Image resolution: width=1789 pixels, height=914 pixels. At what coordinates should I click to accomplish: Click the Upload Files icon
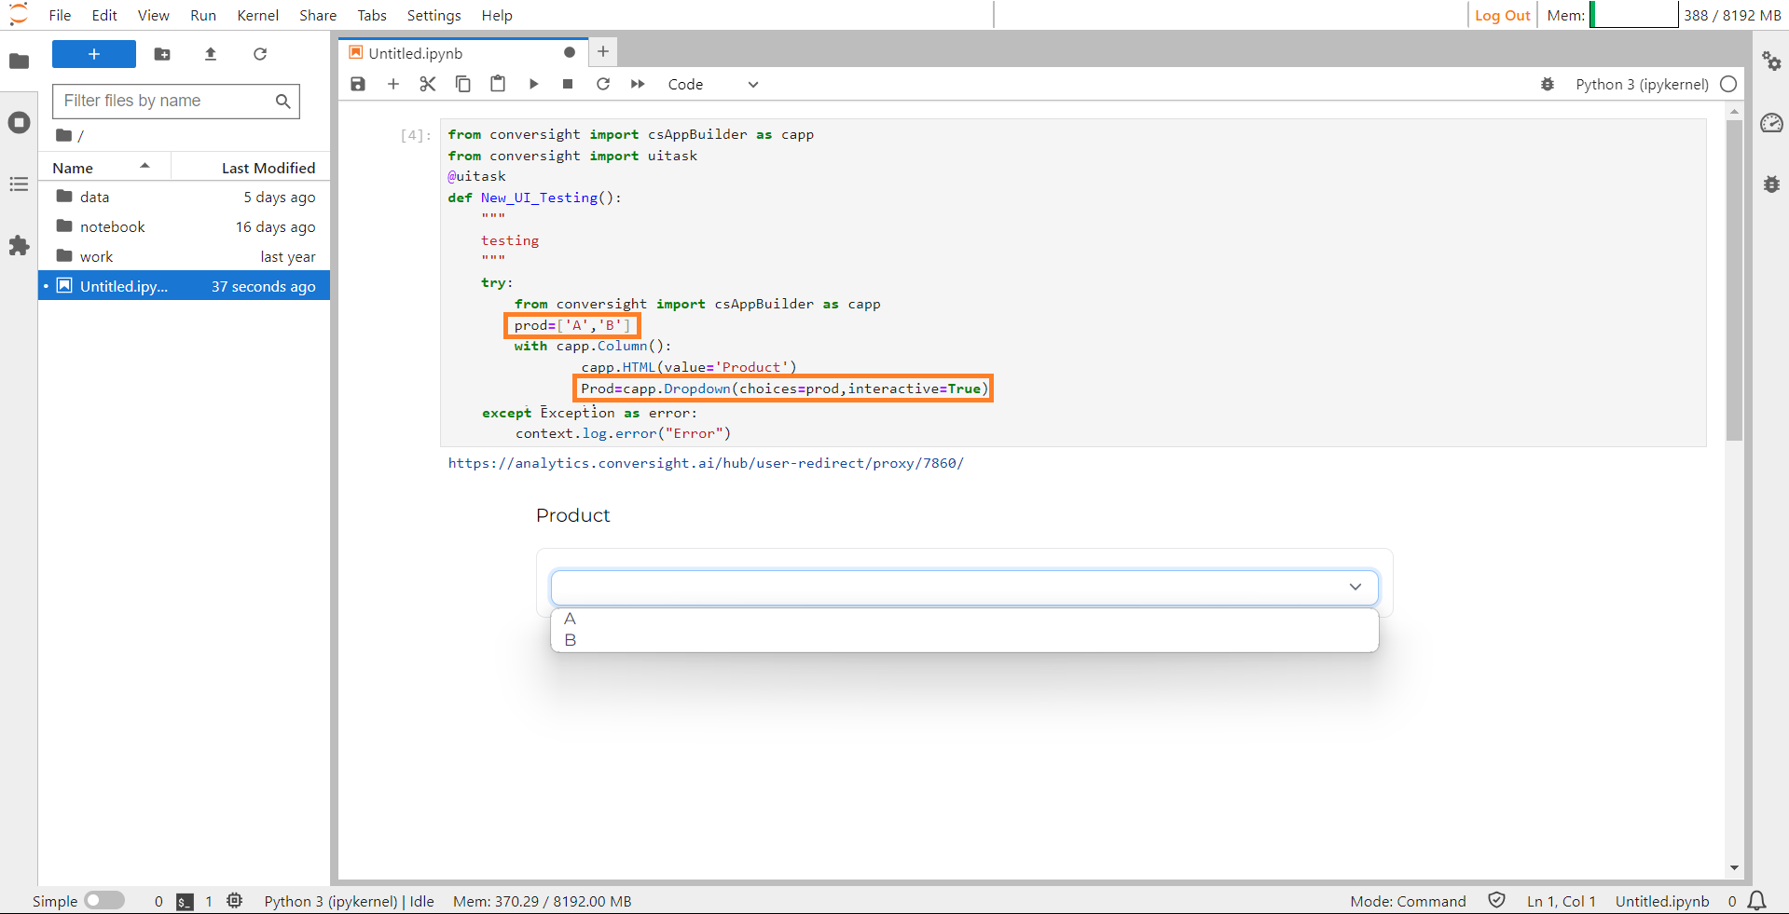[211, 54]
